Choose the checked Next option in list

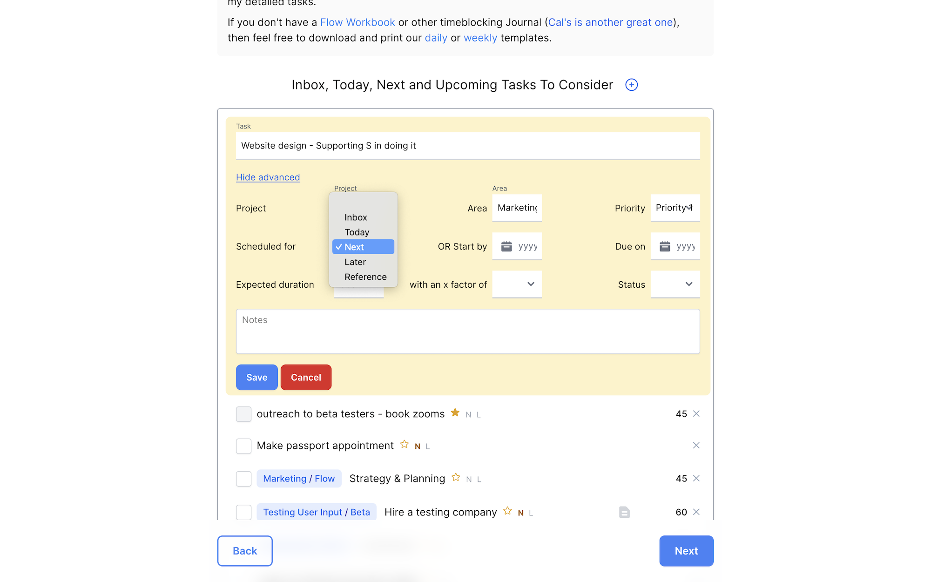[x=363, y=247]
